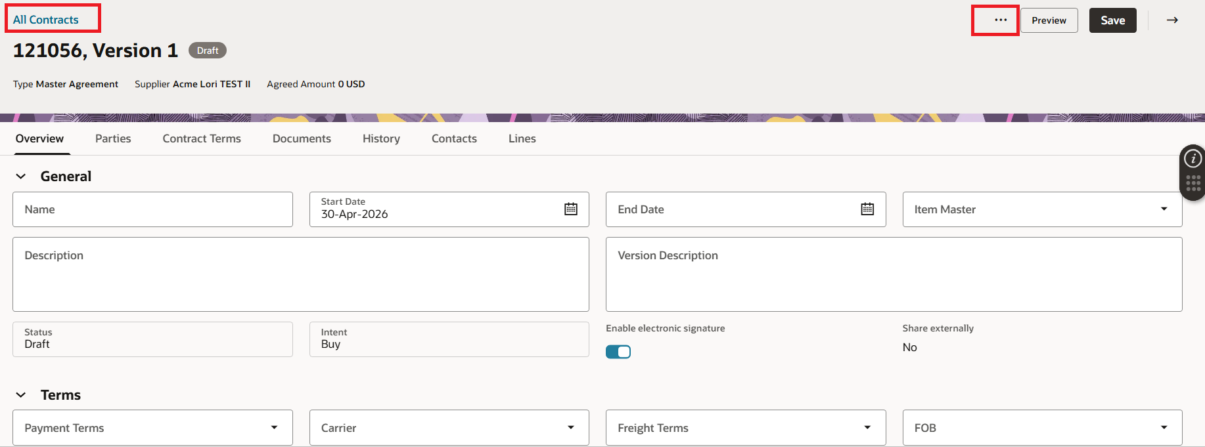Image resolution: width=1205 pixels, height=447 pixels.
Task: Click the Share externally 'No' value
Action: coord(909,347)
